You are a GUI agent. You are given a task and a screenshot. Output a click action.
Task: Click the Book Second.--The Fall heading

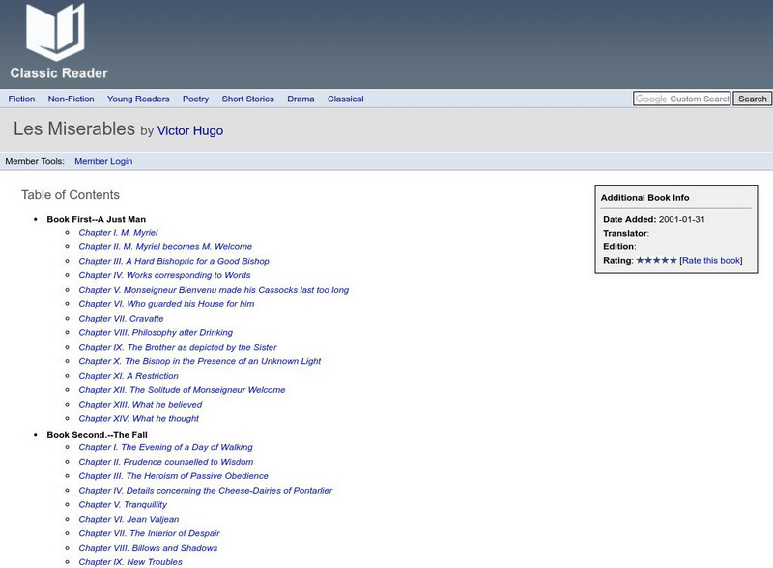[98, 435]
